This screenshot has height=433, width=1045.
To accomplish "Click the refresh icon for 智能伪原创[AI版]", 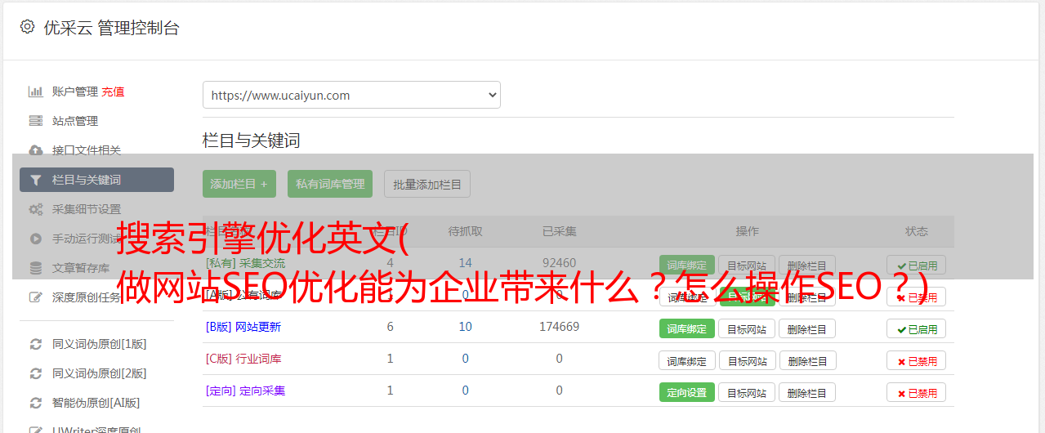I will click(x=35, y=403).
